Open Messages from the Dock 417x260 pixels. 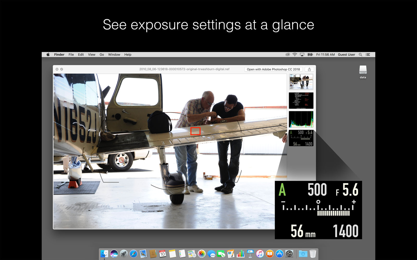(211, 253)
